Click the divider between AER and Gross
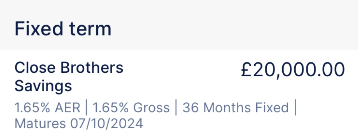The height and width of the screenshot is (138, 358). click(86, 108)
